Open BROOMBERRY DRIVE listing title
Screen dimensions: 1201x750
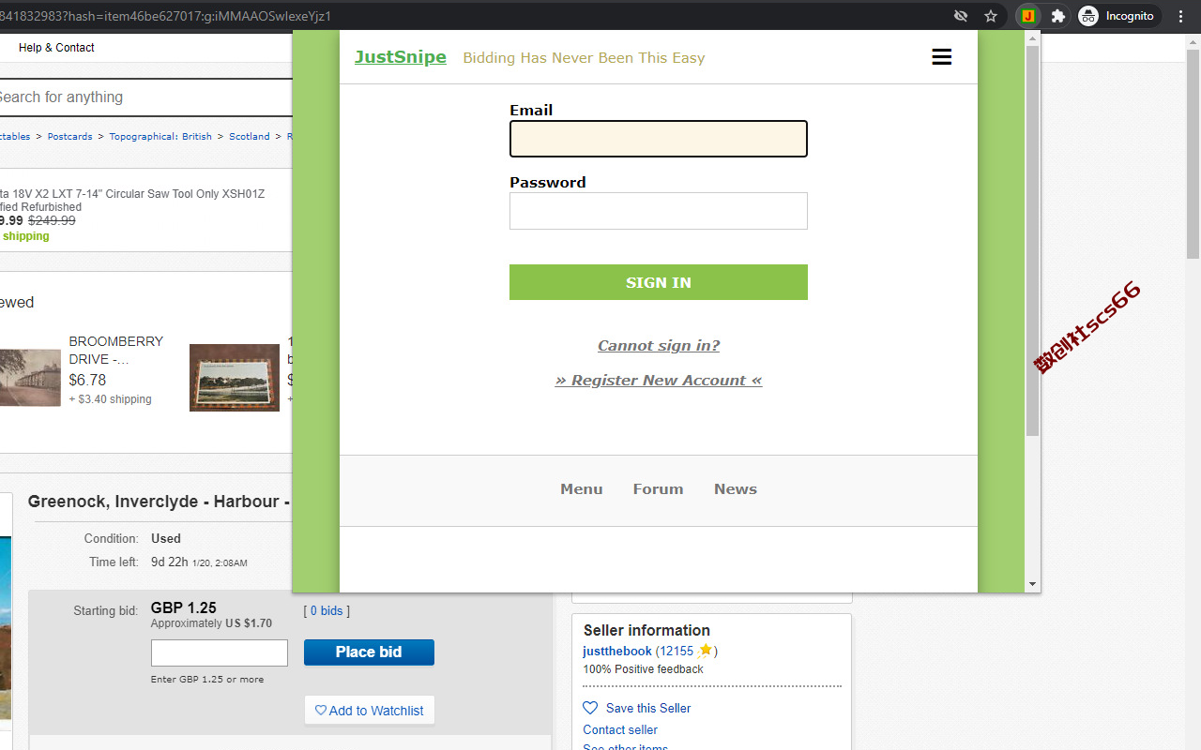point(116,350)
